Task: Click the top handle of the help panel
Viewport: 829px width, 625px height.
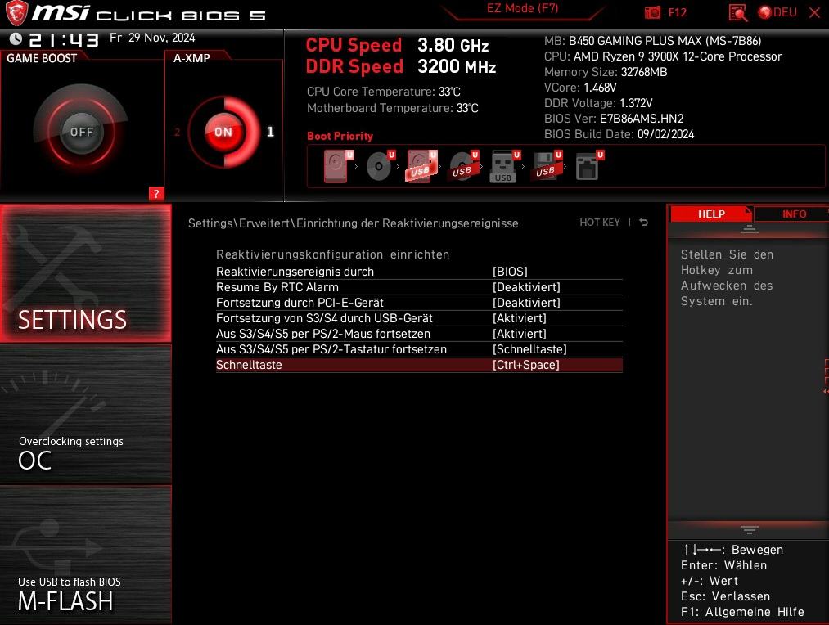Action: pos(749,229)
